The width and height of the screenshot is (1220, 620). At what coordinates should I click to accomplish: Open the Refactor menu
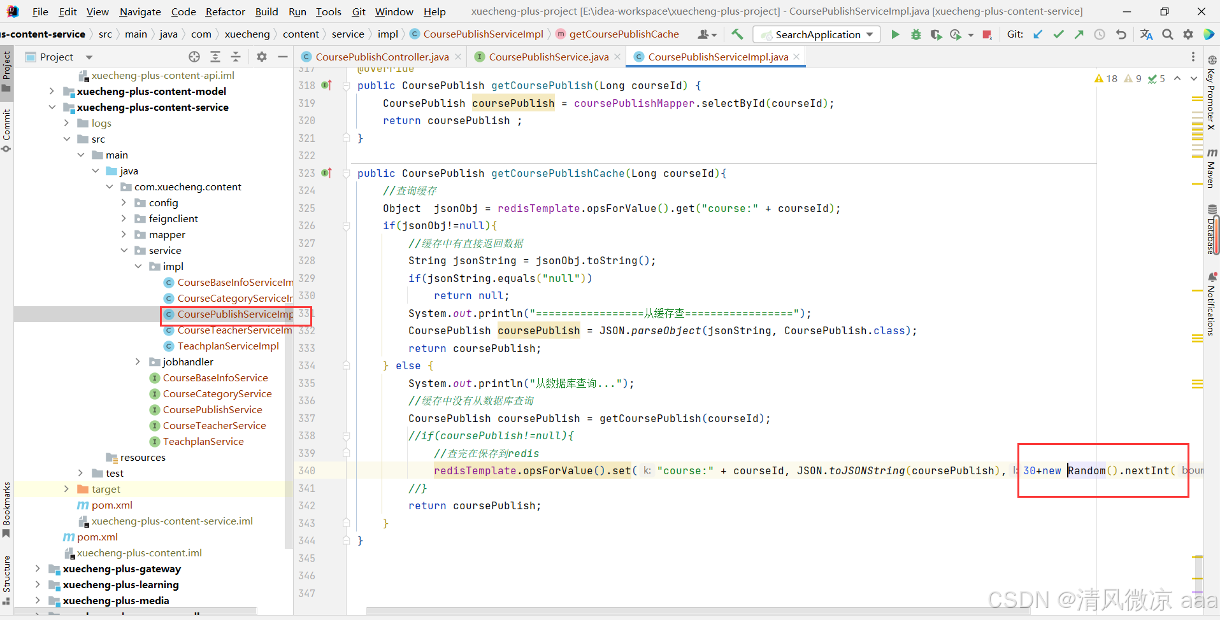(x=225, y=11)
